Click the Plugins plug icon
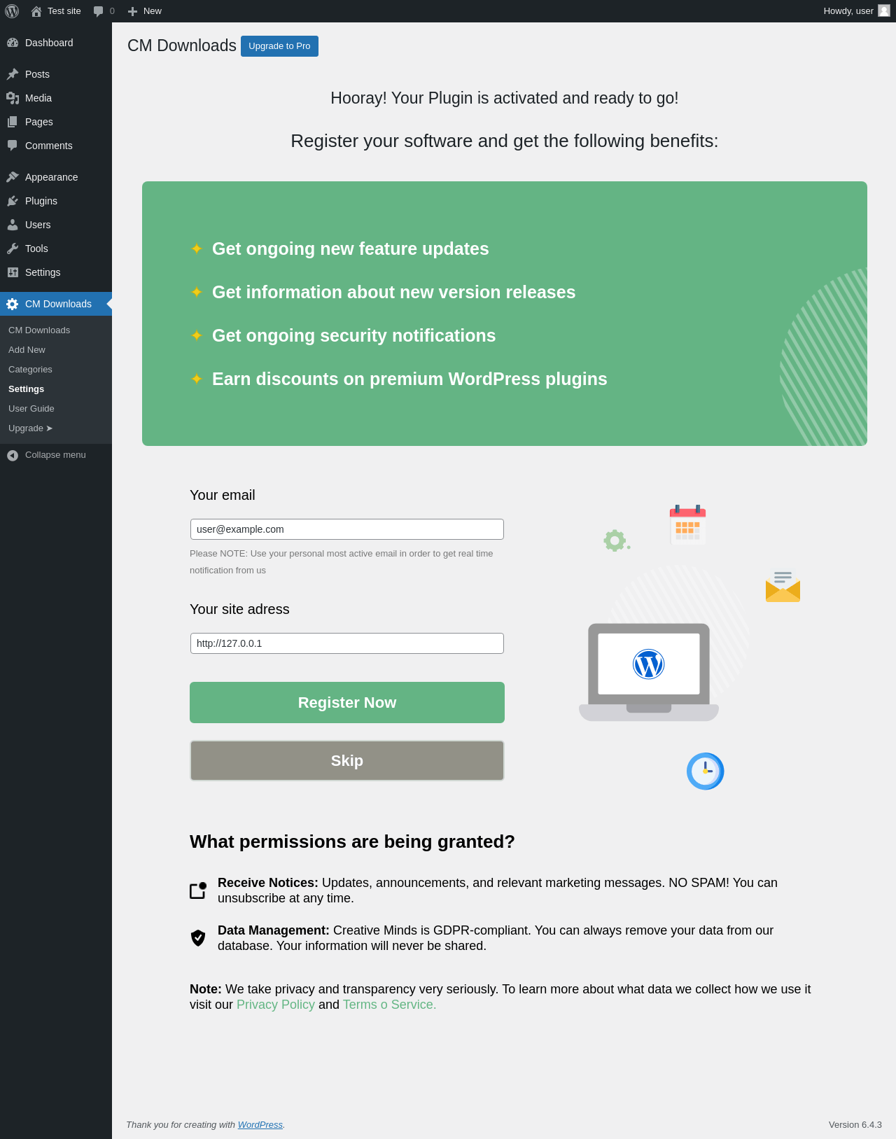This screenshot has width=896, height=1139. click(13, 201)
